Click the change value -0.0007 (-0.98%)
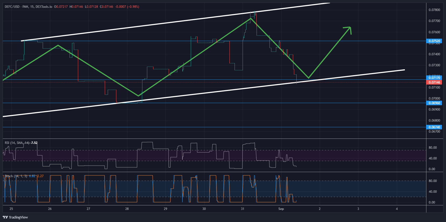Screen dimensions: 446x222 (127, 7)
